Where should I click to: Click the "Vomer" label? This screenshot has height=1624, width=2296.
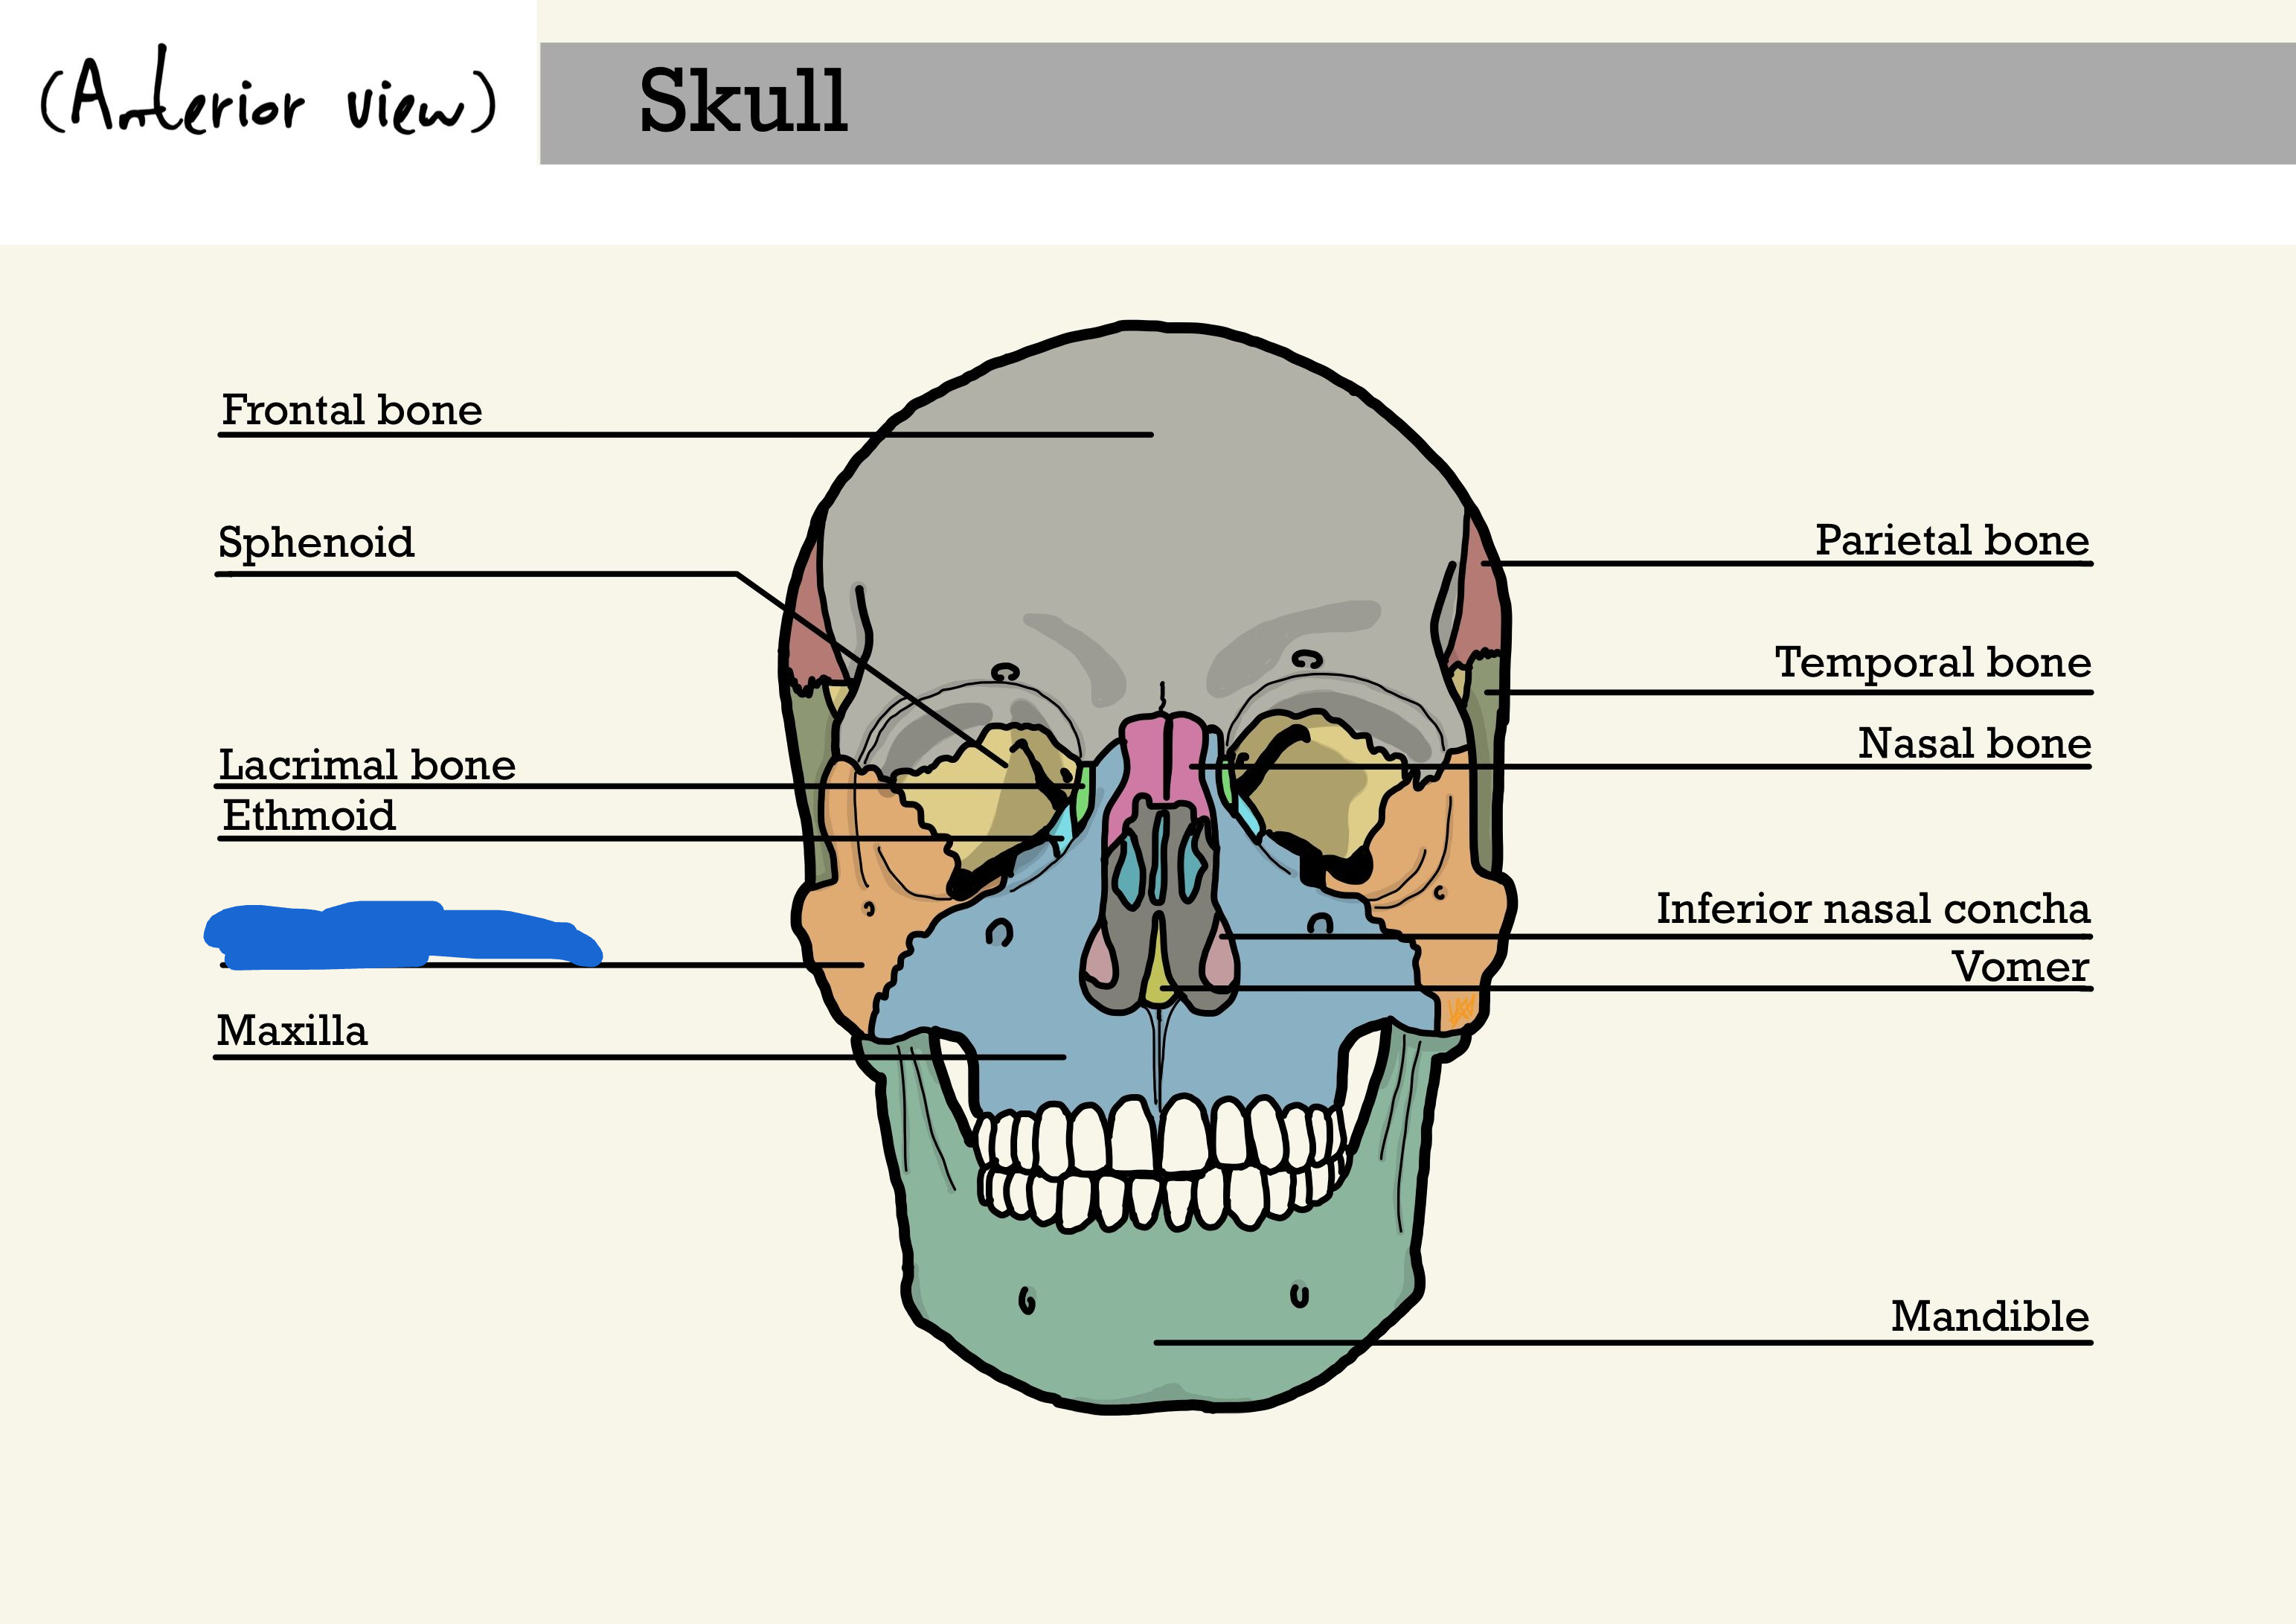(x=2020, y=967)
